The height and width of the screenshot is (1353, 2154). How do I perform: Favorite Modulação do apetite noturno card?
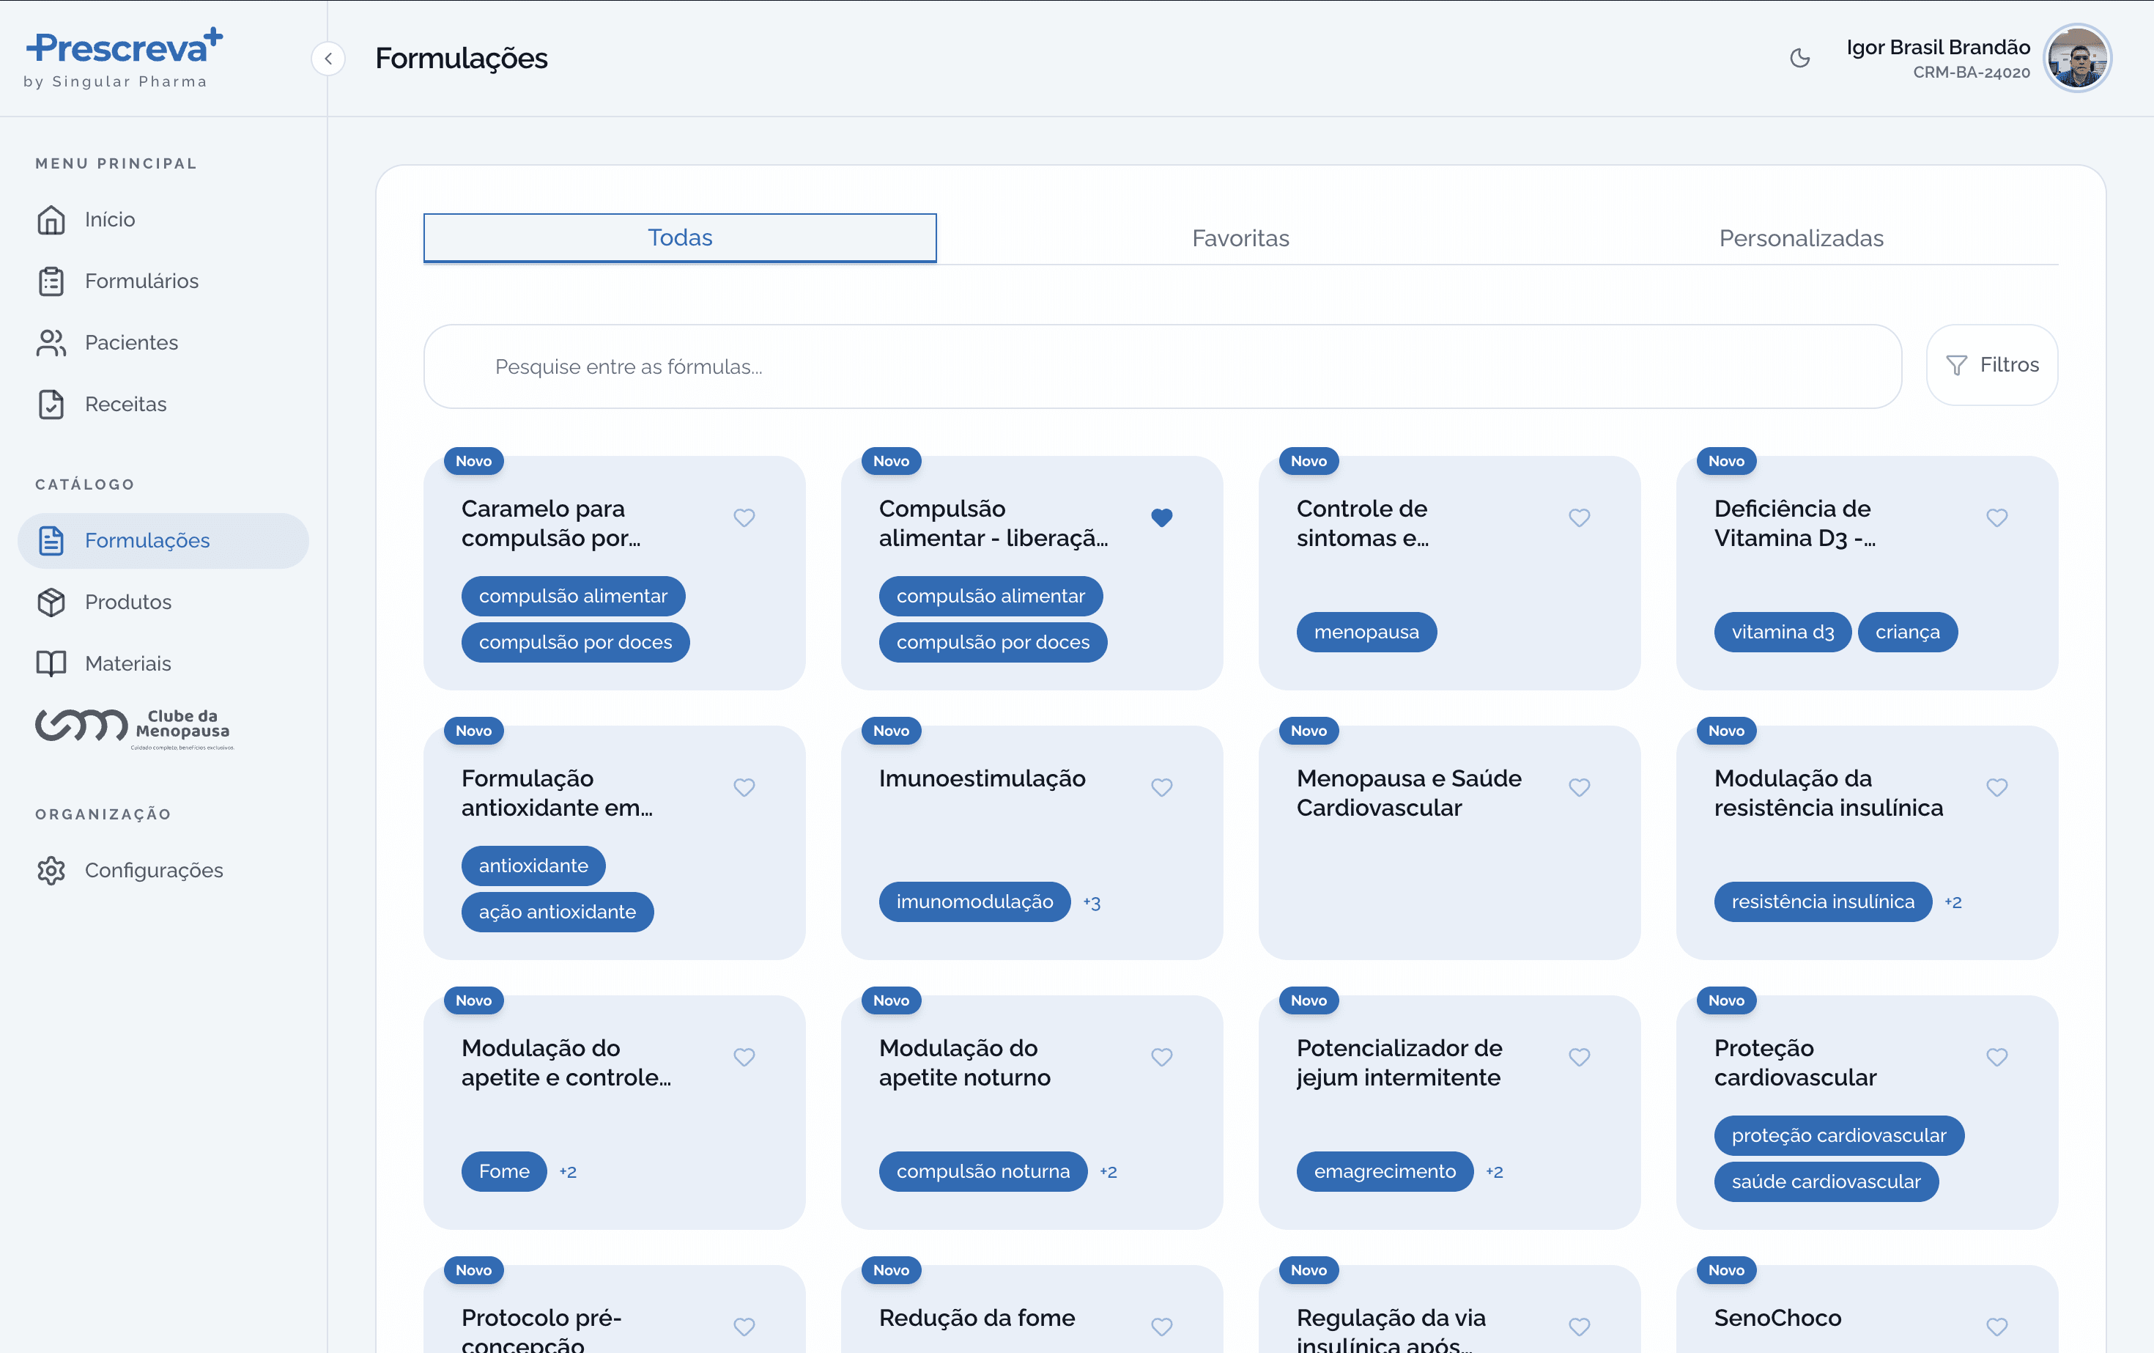point(1162,1058)
